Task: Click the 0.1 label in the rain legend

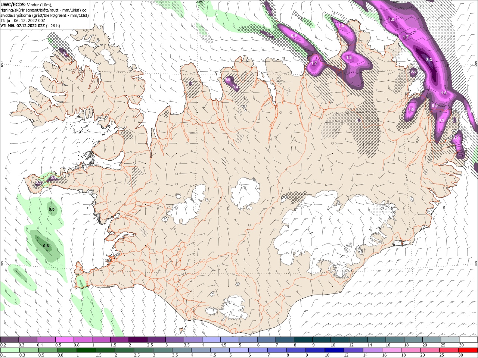Action: (x=3, y=355)
